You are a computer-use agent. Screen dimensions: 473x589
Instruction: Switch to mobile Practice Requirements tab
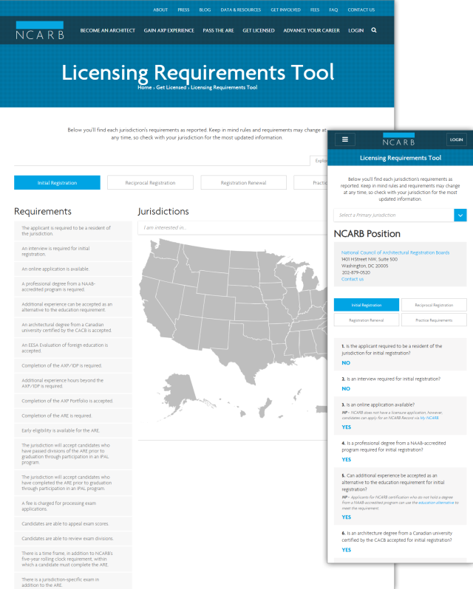(x=434, y=320)
